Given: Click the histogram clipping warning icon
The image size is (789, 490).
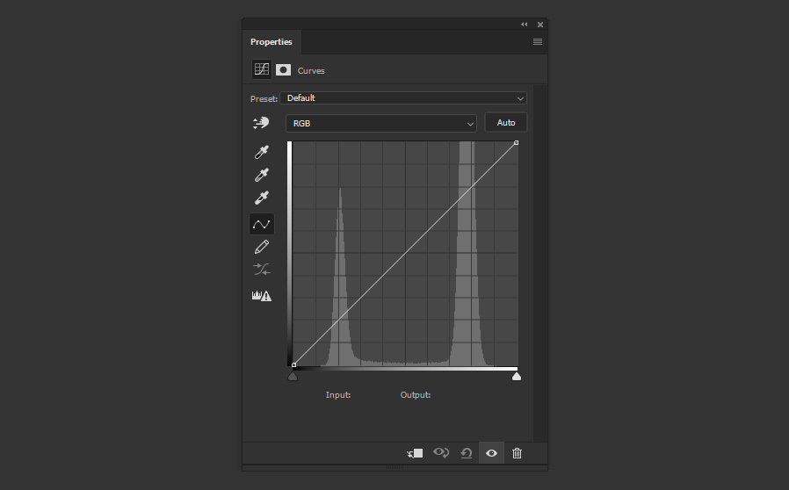Looking at the screenshot, I should [x=262, y=295].
